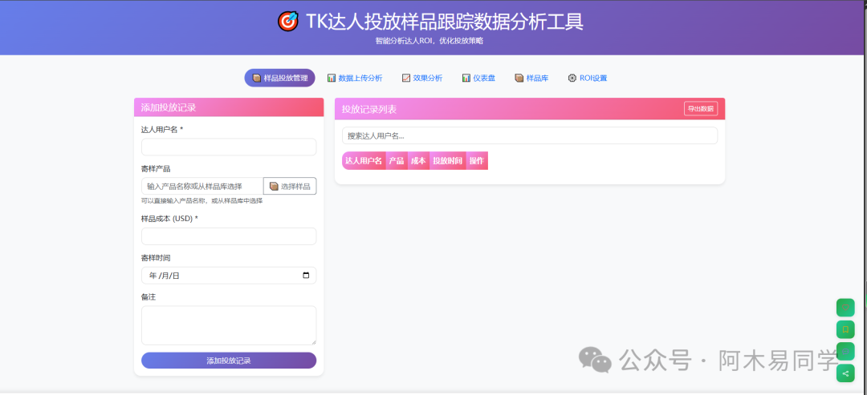Go to the 效果分析 tab
Viewport: 867px width, 395px height.
422,78
